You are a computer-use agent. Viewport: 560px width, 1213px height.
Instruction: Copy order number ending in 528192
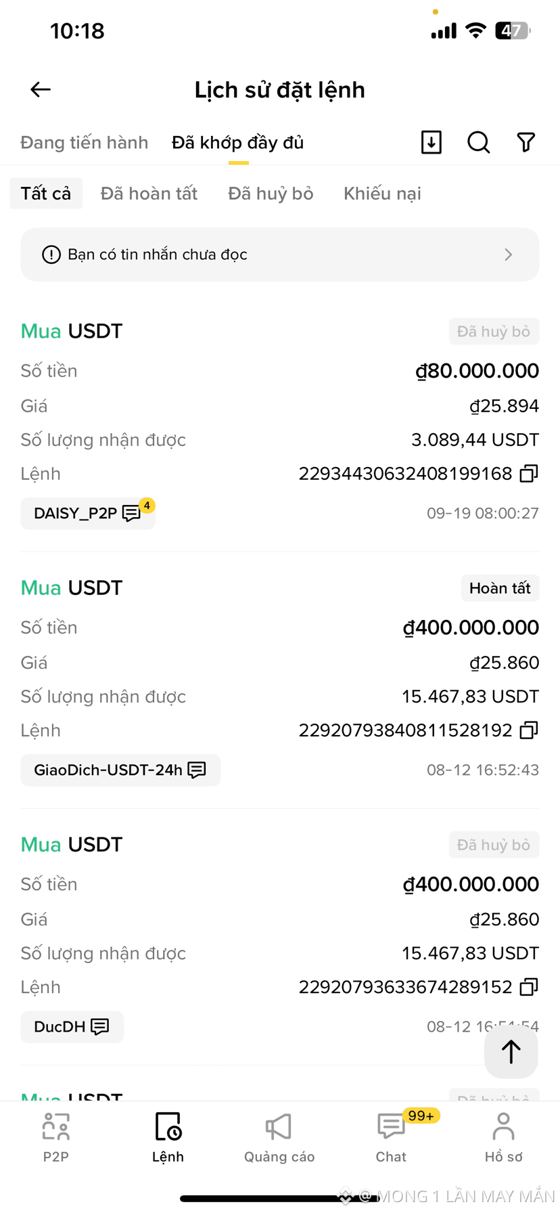pyautogui.click(x=529, y=730)
